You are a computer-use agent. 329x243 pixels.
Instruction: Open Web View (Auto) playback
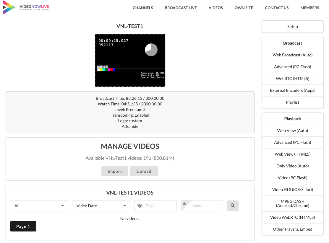292,131
